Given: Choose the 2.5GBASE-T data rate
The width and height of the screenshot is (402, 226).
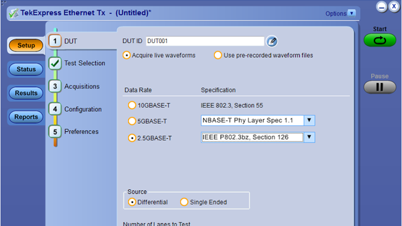Looking at the screenshot, I should pyautogui.click(x=132, y=138).
